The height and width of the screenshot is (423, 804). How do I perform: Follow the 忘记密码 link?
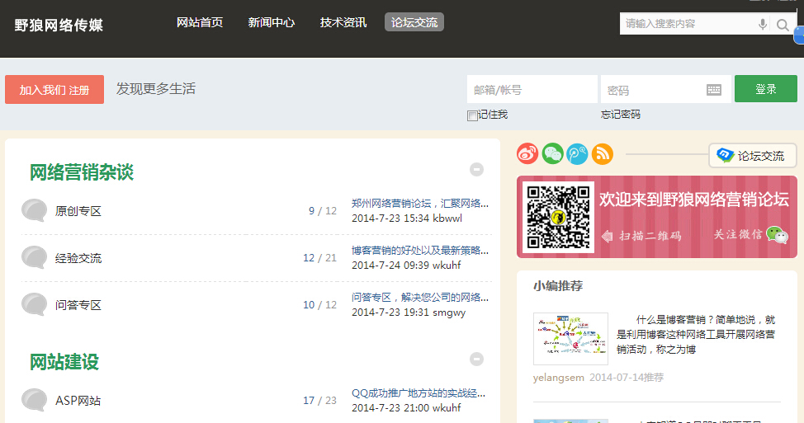[621, 115]
